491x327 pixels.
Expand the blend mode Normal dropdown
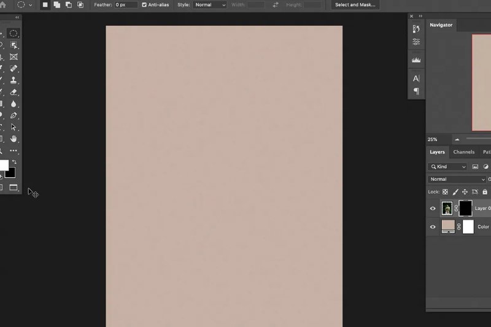pos(457,179)
